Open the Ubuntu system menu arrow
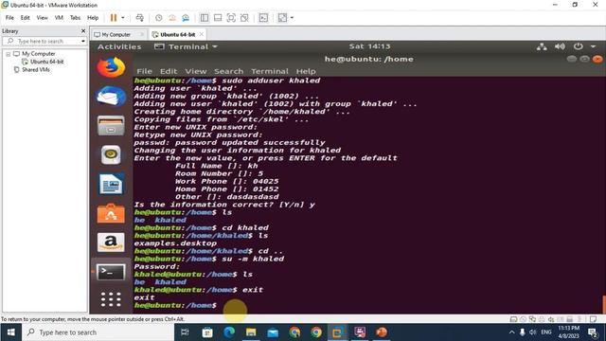This screenshot has width=606, height=341. [594, 46]
